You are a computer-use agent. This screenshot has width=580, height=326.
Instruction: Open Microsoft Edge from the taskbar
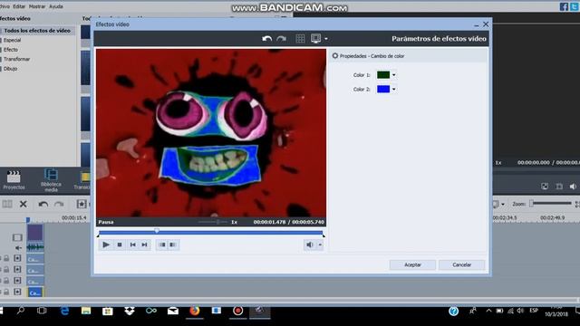(64, 311)
